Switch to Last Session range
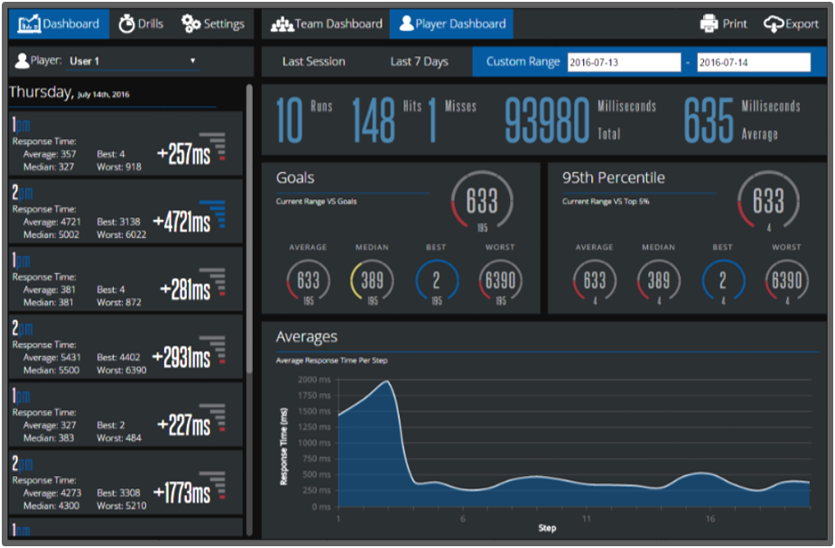This screenshot has height=548, width=835. [x=313, y=61]
